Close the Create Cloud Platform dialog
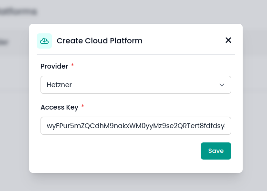The image size is (267, 191). (228, 40)
